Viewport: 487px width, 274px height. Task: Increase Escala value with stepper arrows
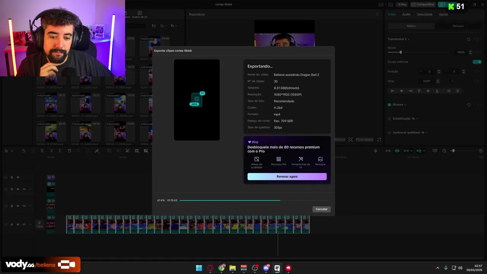click(x=470, y=51)
